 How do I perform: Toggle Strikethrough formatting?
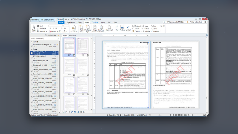point(65,28)
